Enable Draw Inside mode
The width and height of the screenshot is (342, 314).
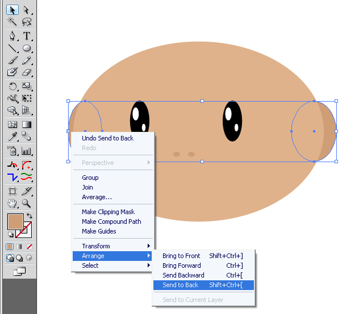[x=29, y=258]
